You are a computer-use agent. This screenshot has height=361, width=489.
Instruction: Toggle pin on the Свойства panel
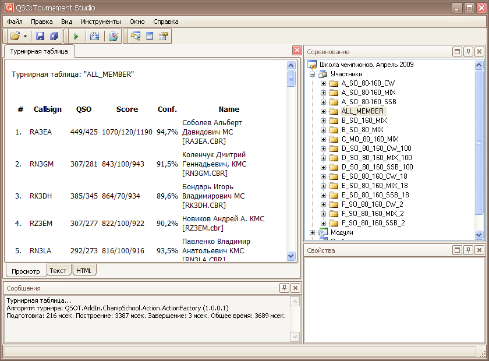click(468, 250)
